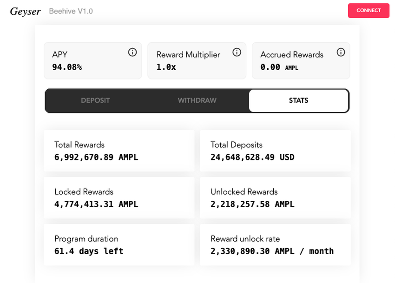This screenshot has height=283, width=395.
Task: Click the APY info icon
Action: [x=132, y=52]
